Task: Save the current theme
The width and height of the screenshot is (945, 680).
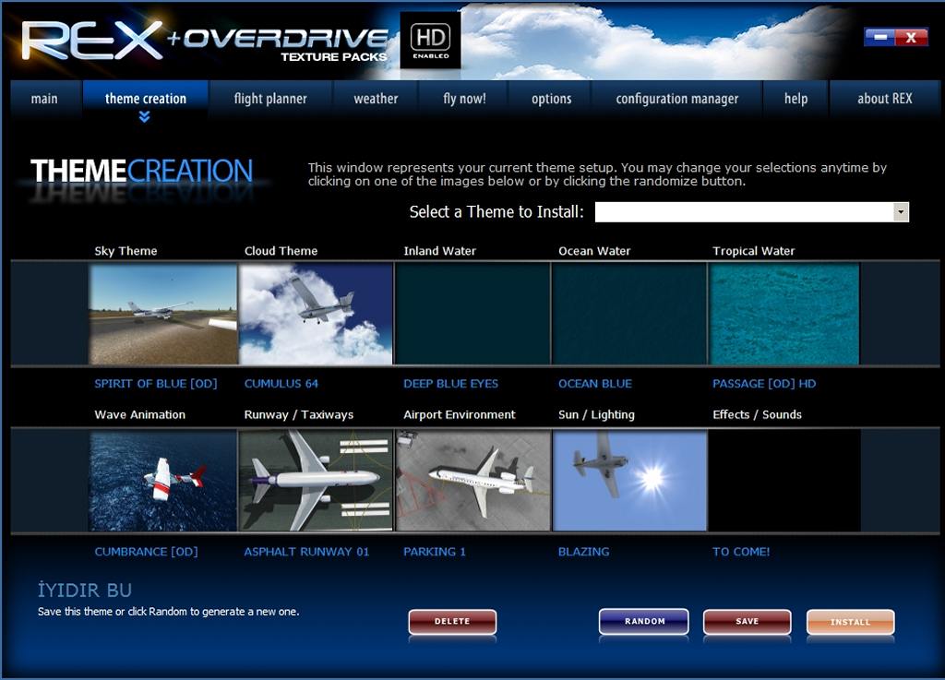Action: coord(747,622)
